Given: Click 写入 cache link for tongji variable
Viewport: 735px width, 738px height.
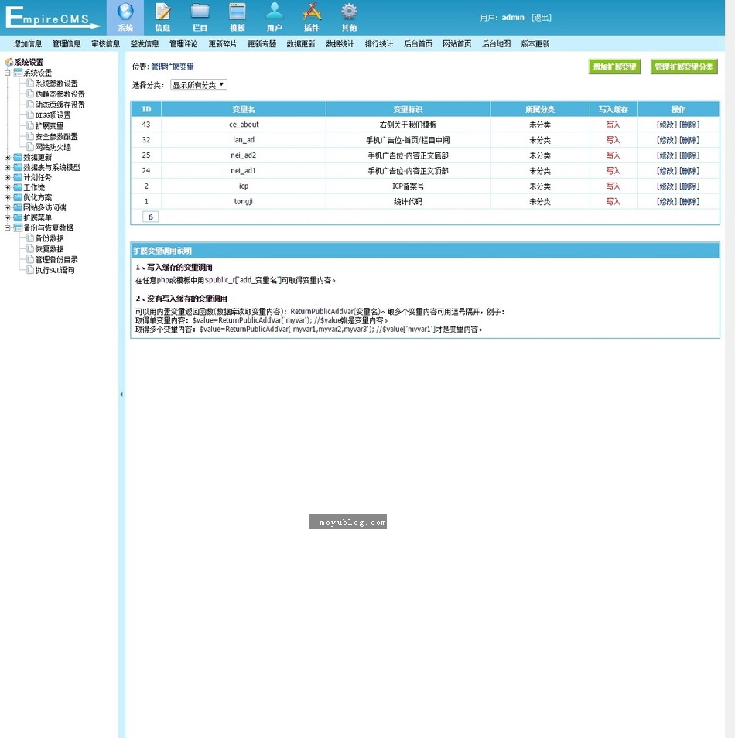Looking at the screenshot, I should click(x=613, y=202).
